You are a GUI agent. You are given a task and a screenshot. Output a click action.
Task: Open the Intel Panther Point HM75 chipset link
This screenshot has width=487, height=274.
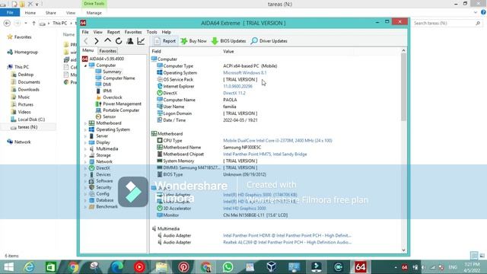(x=265, y=154)
